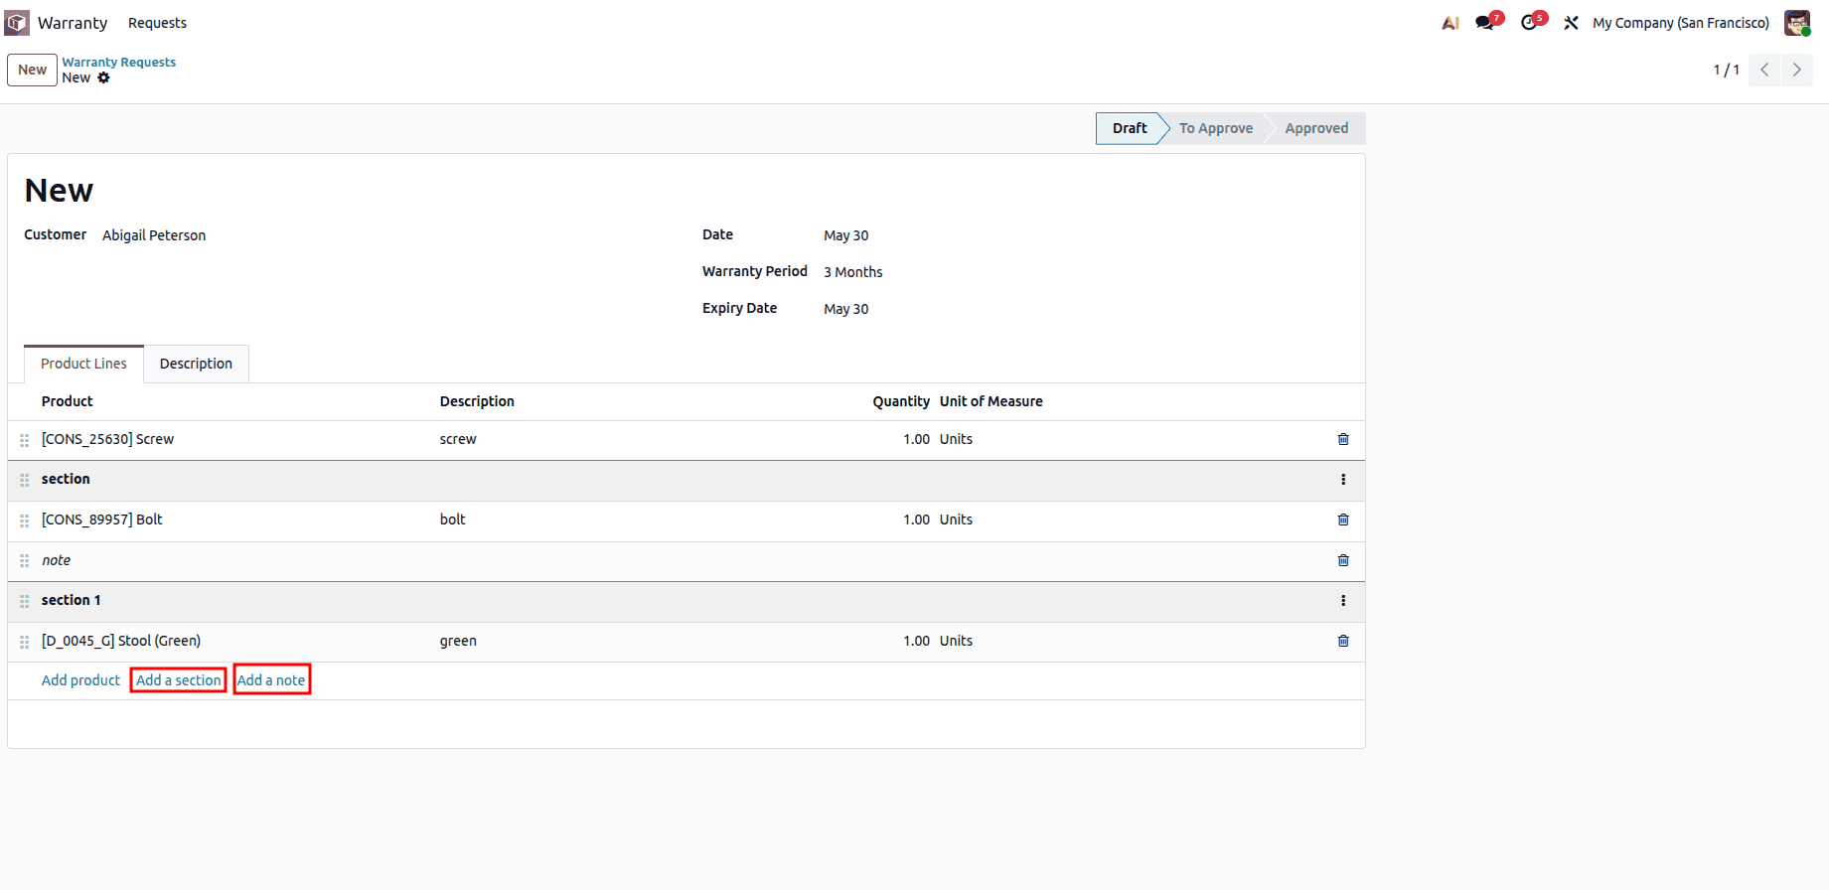Image resolution: width=1829 pixels, height=890 pixels.
Task: Grab the drag handle of row section
Action: 25,480
